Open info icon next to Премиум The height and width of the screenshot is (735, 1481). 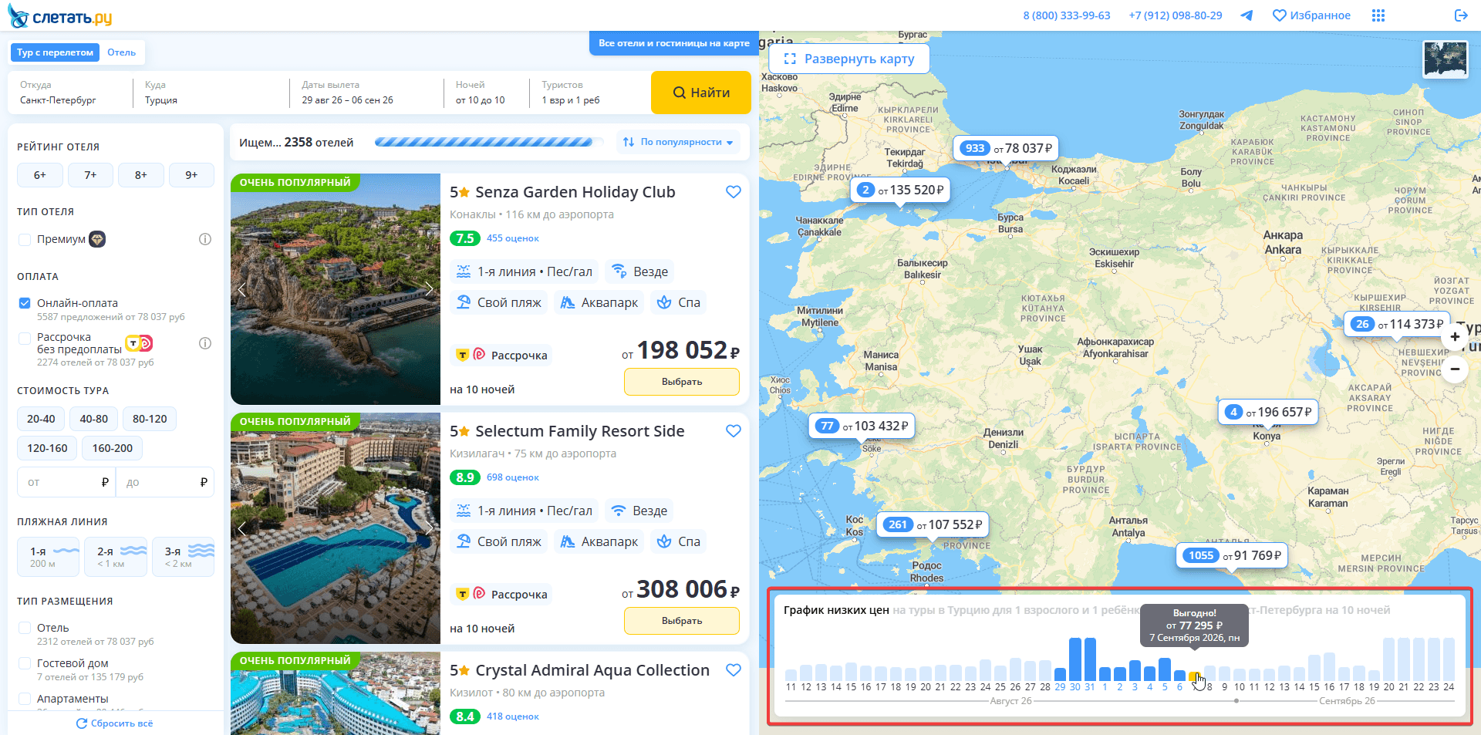(x=205, y=239)
